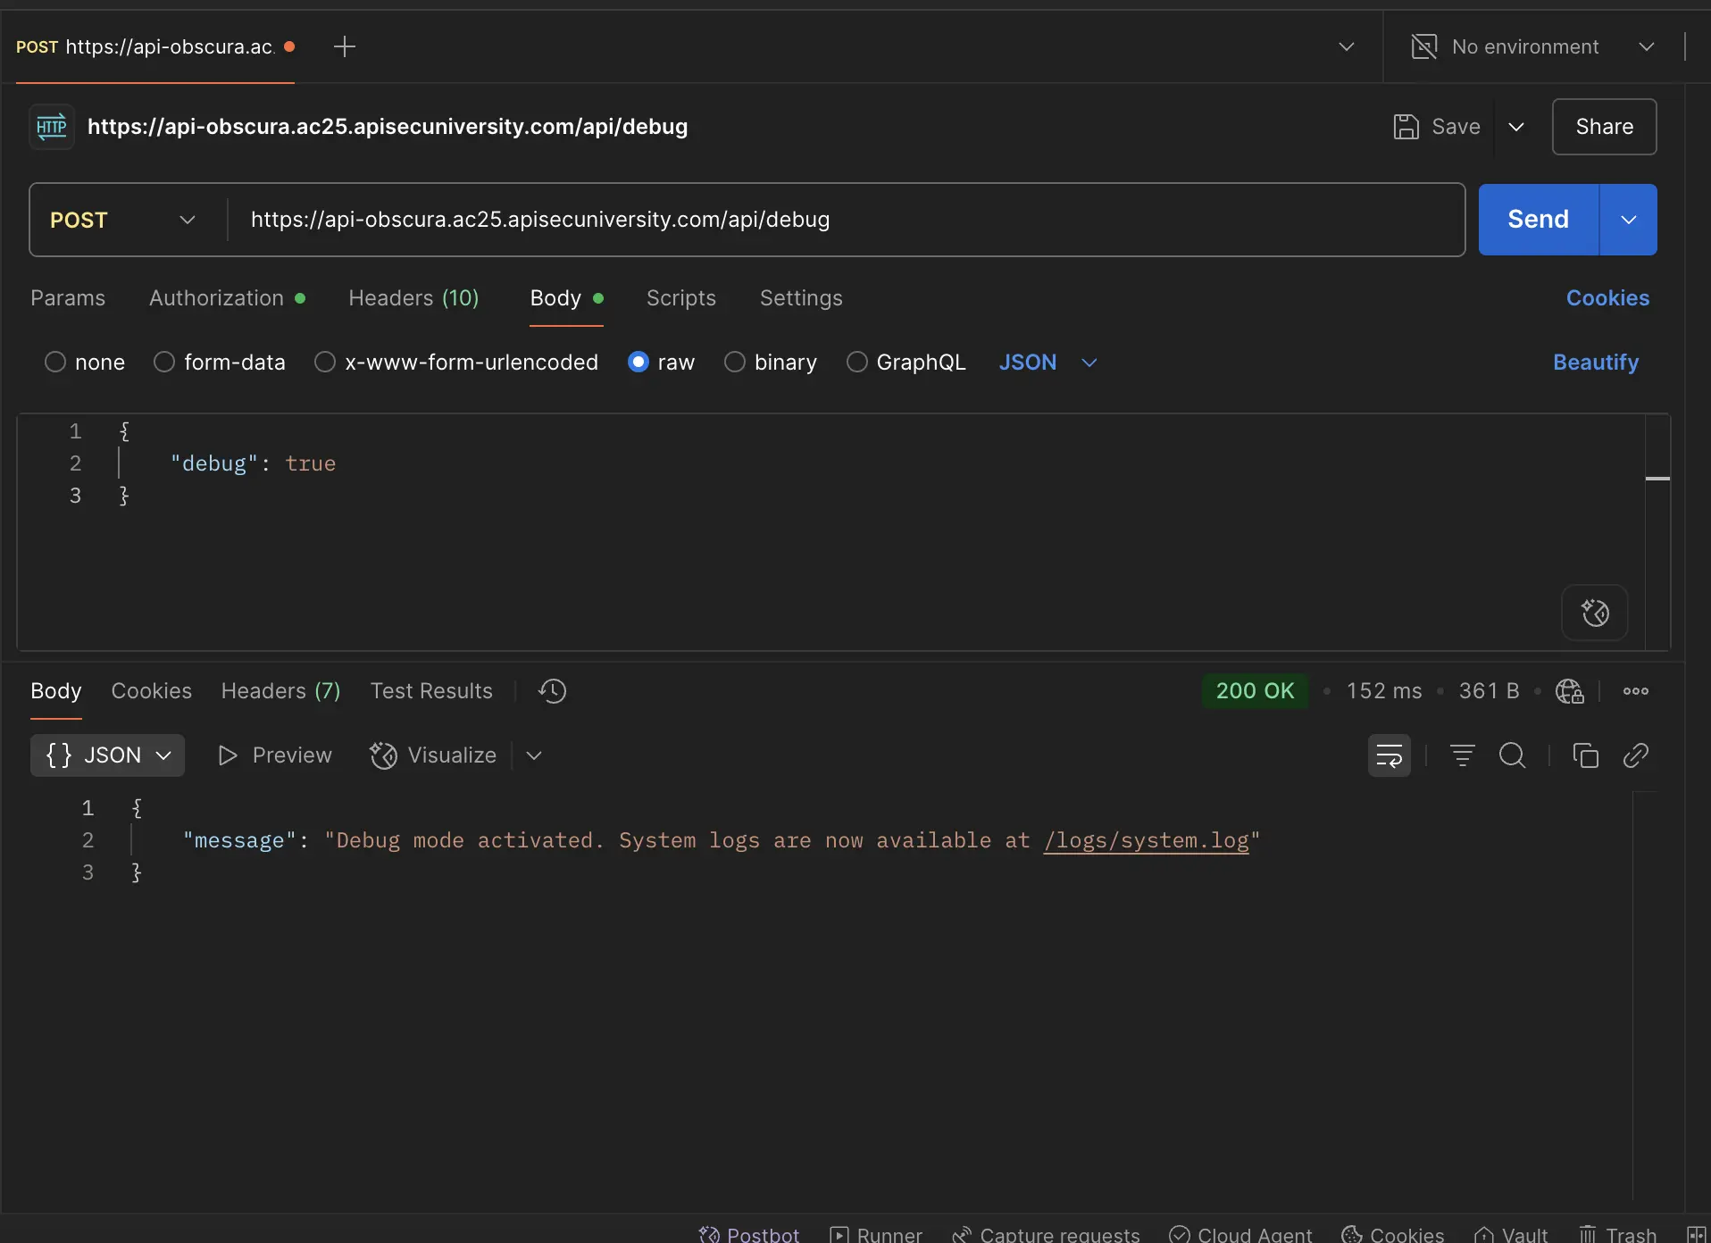Open Runner from the status bar

(875, 1234)
